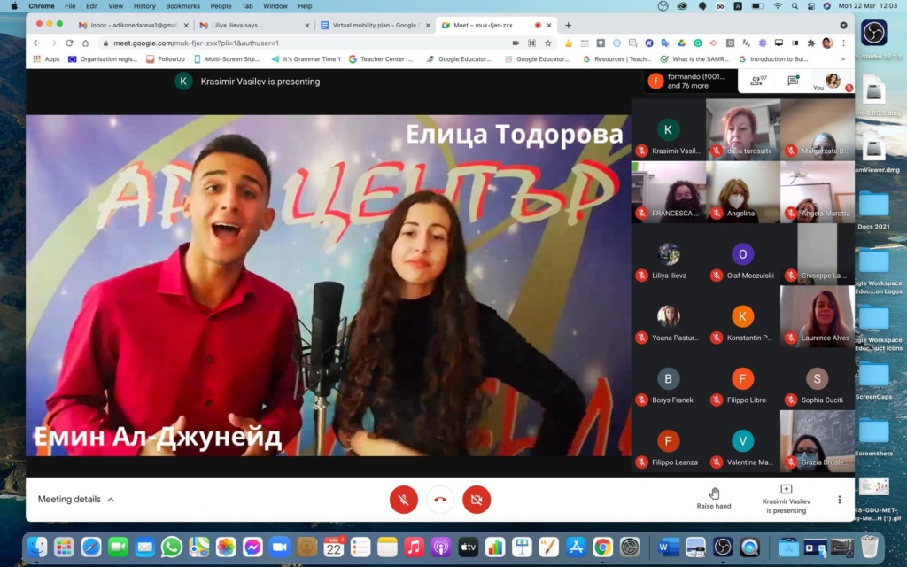Launch WhatsApp from the Dock
The height and width of the screenshot is (567, 907).
[172, 547]
